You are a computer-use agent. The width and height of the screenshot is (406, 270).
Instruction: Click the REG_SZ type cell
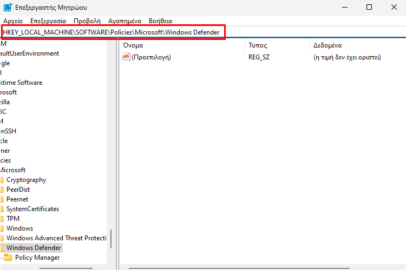[x=259, y=57]
